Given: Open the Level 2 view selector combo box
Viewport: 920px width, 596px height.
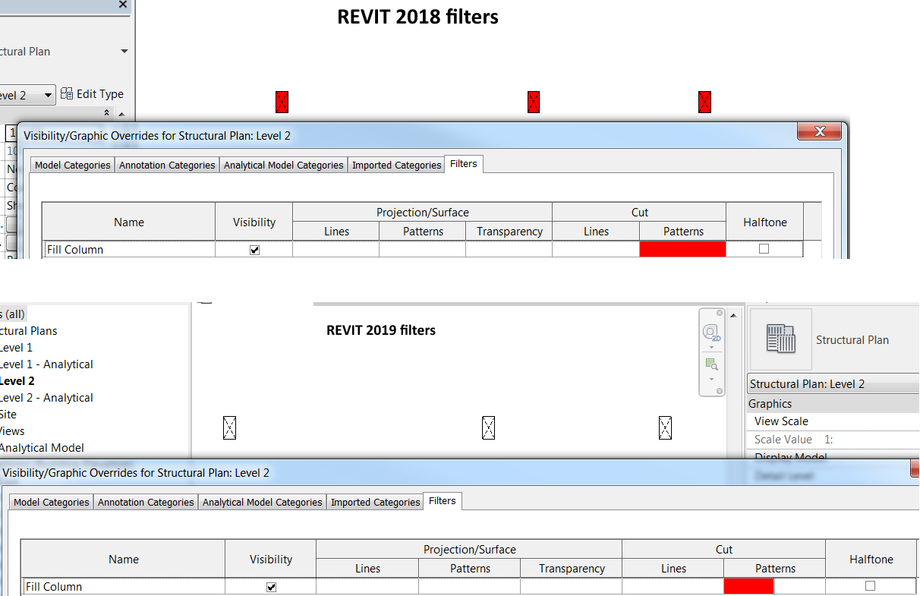Looking at the screenshot, I should 27,95.
